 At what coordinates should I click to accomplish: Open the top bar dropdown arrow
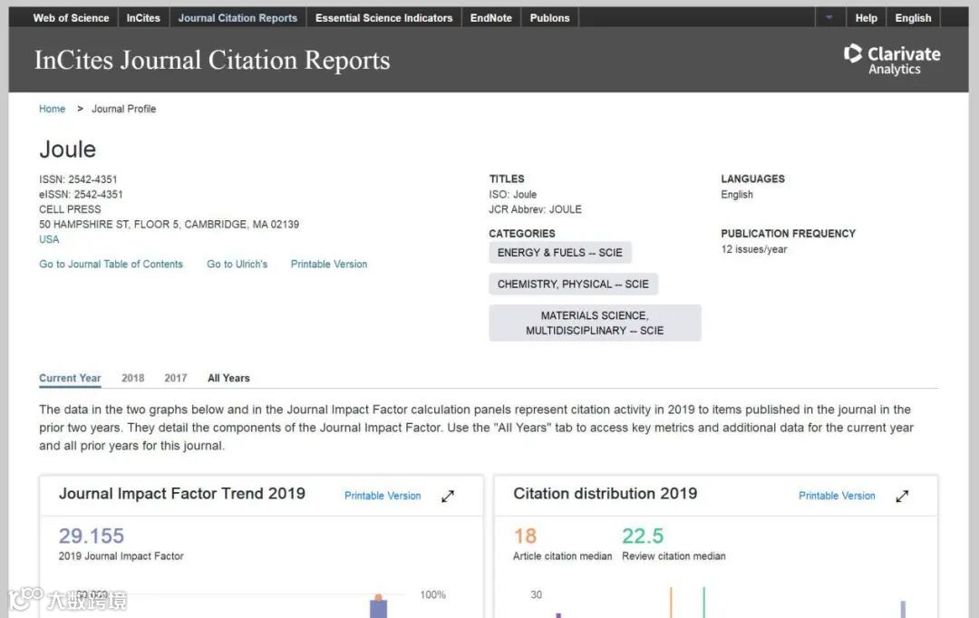coord(829,17)
